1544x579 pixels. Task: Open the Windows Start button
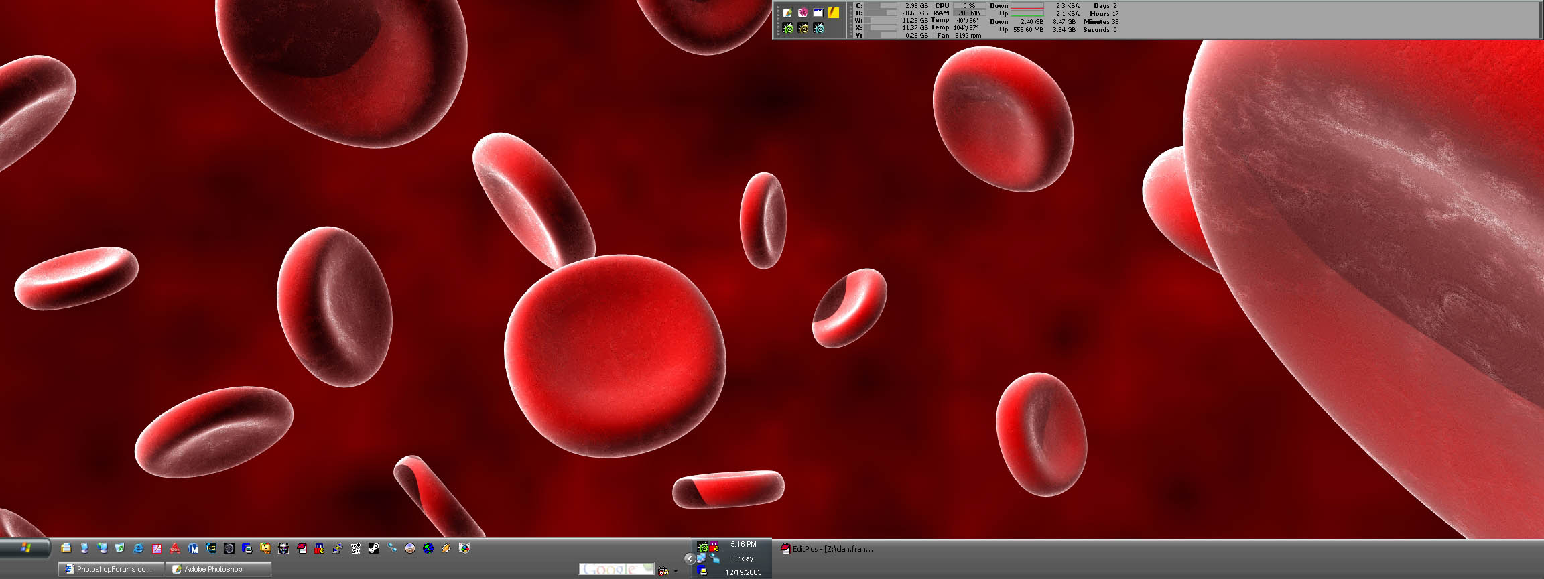(25, 548)
